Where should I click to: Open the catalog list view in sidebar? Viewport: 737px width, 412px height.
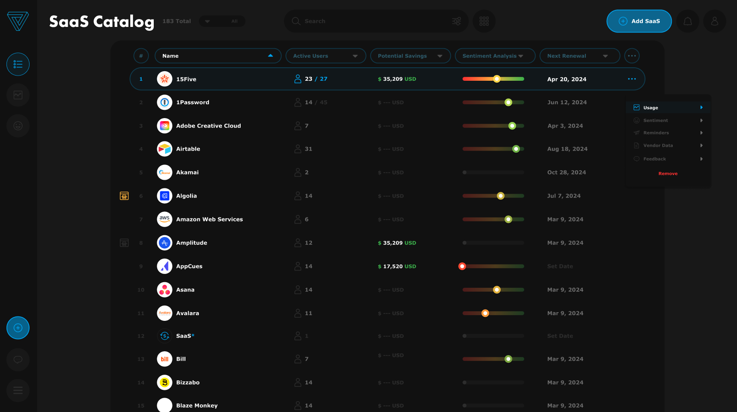[18, 64]
